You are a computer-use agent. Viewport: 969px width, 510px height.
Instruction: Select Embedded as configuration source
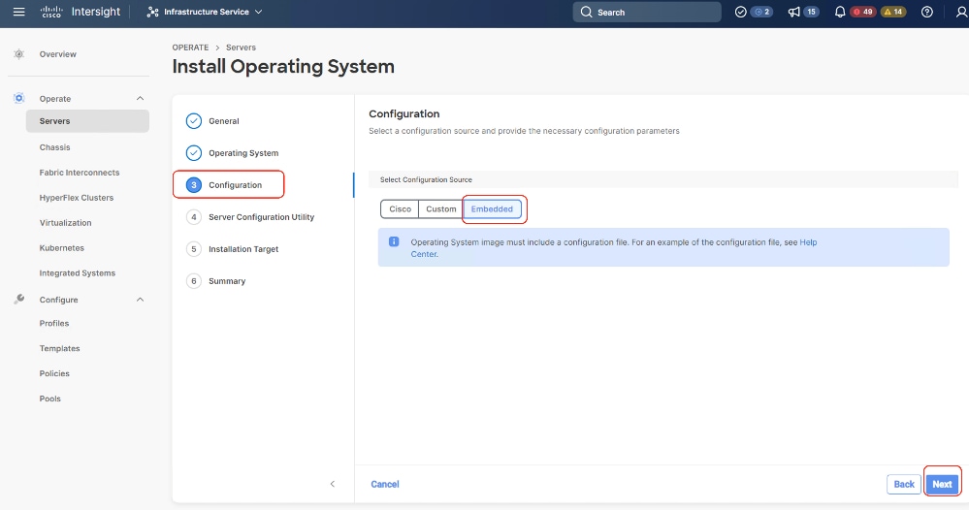tap(492, 209)
